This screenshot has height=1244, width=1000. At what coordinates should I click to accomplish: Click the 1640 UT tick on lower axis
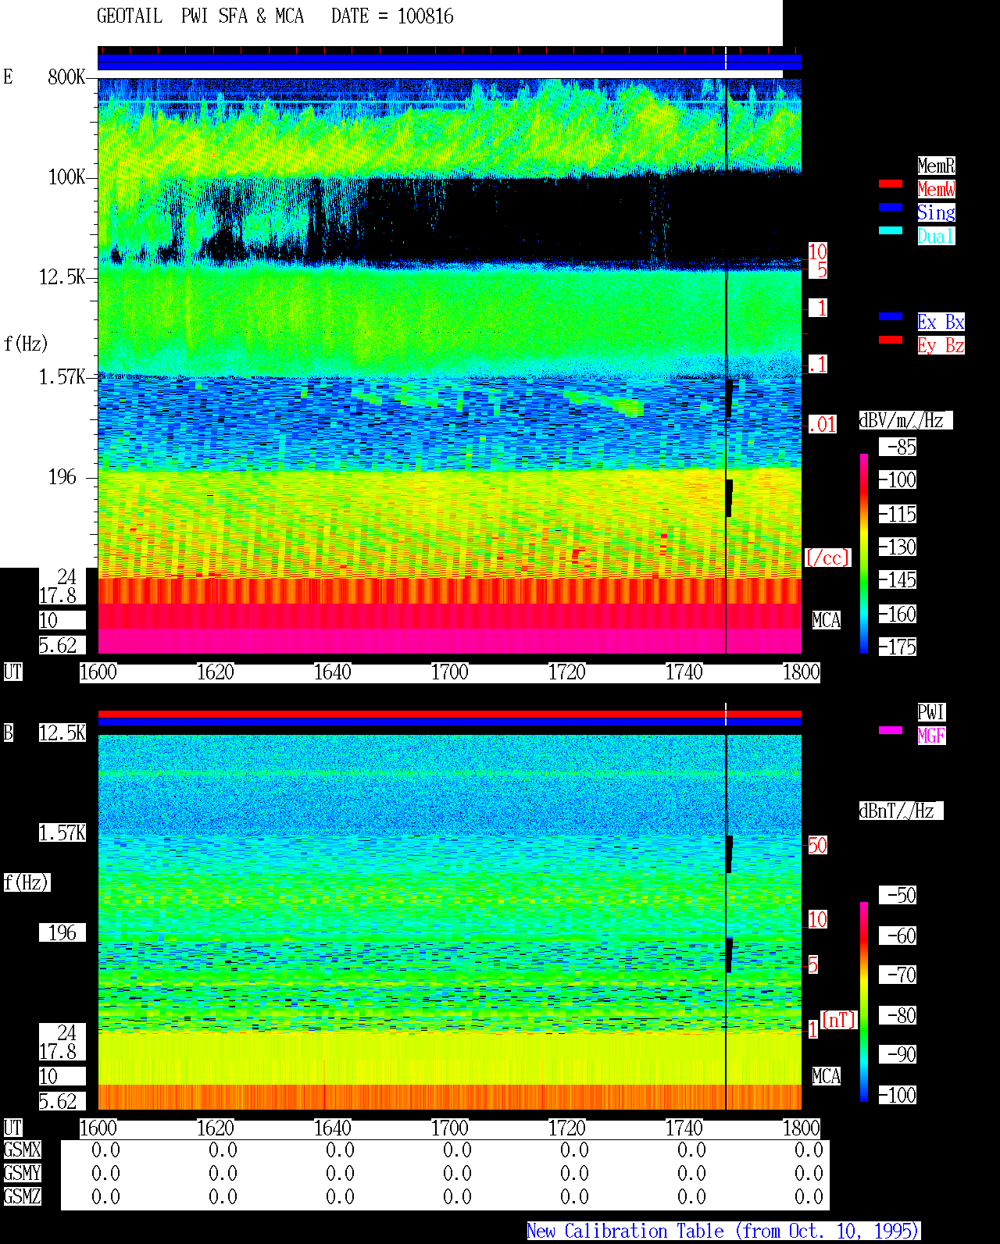[x=332, y=1128]
